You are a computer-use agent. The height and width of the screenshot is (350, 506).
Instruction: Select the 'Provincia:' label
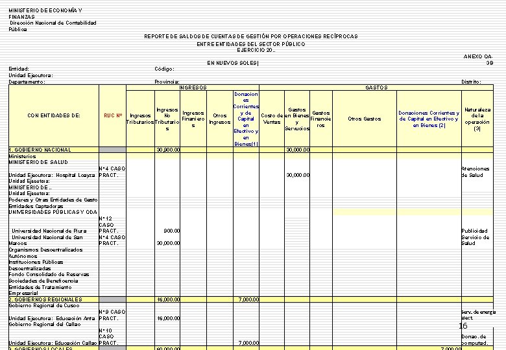coord(167,82)
